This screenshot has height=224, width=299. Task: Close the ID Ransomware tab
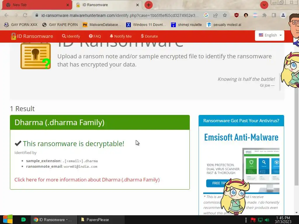[x=138, y=5]
